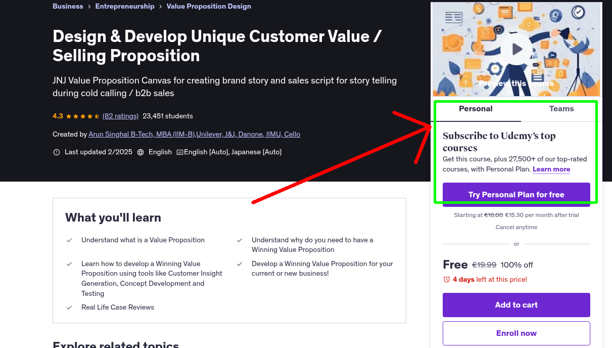Image resolution: width=612 pixels, height=348 pixels.
Task: Click the alarm clock icon near 4 days
Action: (x=446, y=279)
